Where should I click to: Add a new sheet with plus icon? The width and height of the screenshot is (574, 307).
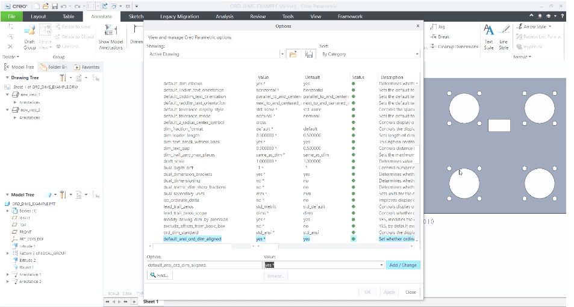pos(133,302)
